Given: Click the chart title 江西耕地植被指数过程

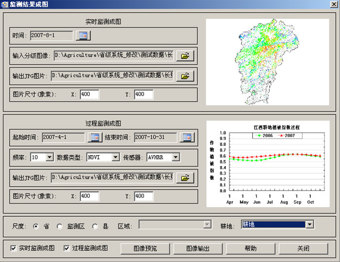Looking at the screenshot, I should [x=277, y=127].
